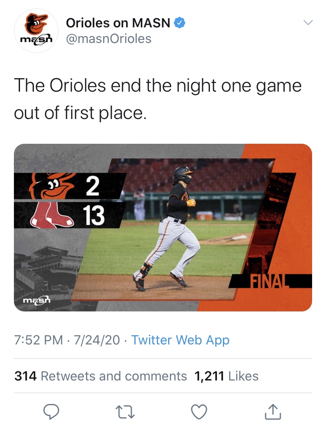The height and width of the screenshot is (430, 326).
Task: View 314 Retweets and comments list
Action: pyautogui.click(x=100, y=376)
